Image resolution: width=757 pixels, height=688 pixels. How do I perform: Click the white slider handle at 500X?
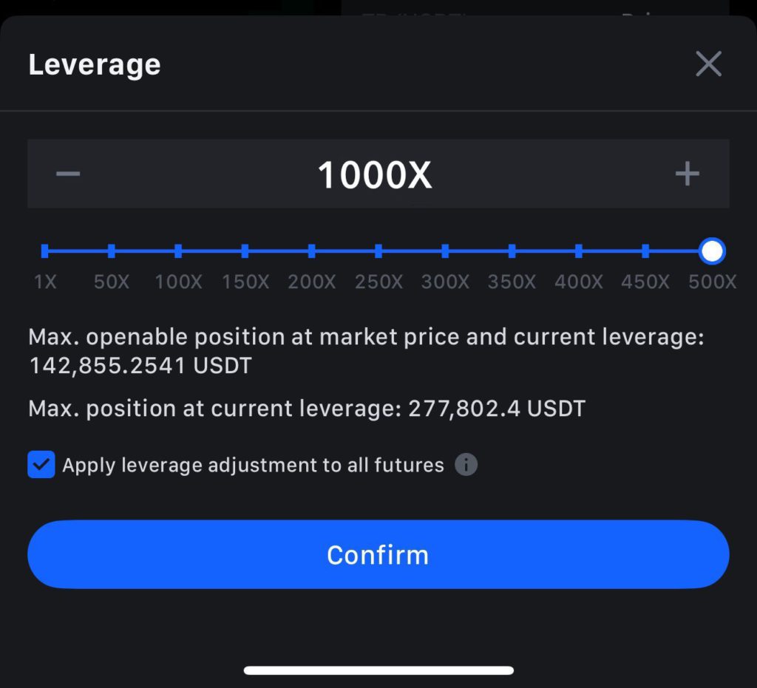712,251
